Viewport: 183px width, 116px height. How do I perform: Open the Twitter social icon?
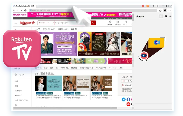click(x=124, y=99)
